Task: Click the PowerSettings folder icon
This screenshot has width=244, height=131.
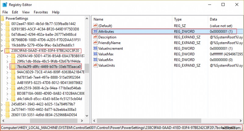Action: [2, 19]
